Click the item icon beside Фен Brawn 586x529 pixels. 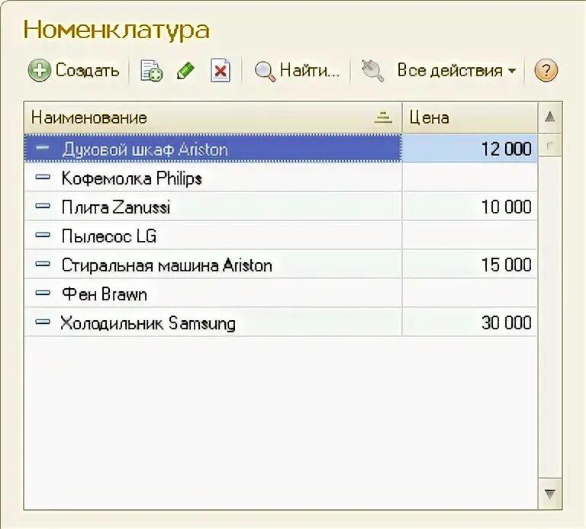(43, 293)
